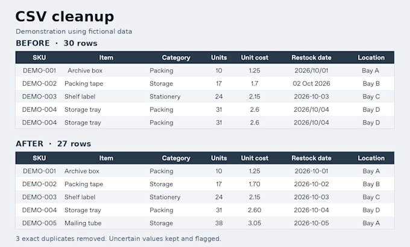Select the "Demonstration using fictional data" subtitle
410x247 pixels.
pos(74,31)
